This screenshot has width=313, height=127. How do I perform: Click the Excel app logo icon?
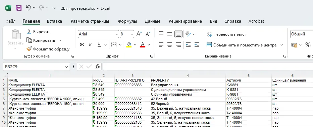(x=8, y=8)
